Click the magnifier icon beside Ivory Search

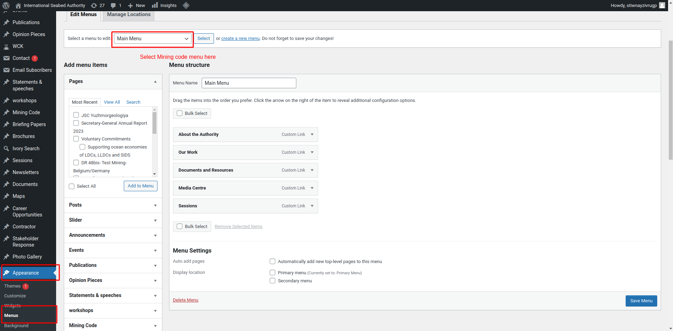(x=6, y=149)
